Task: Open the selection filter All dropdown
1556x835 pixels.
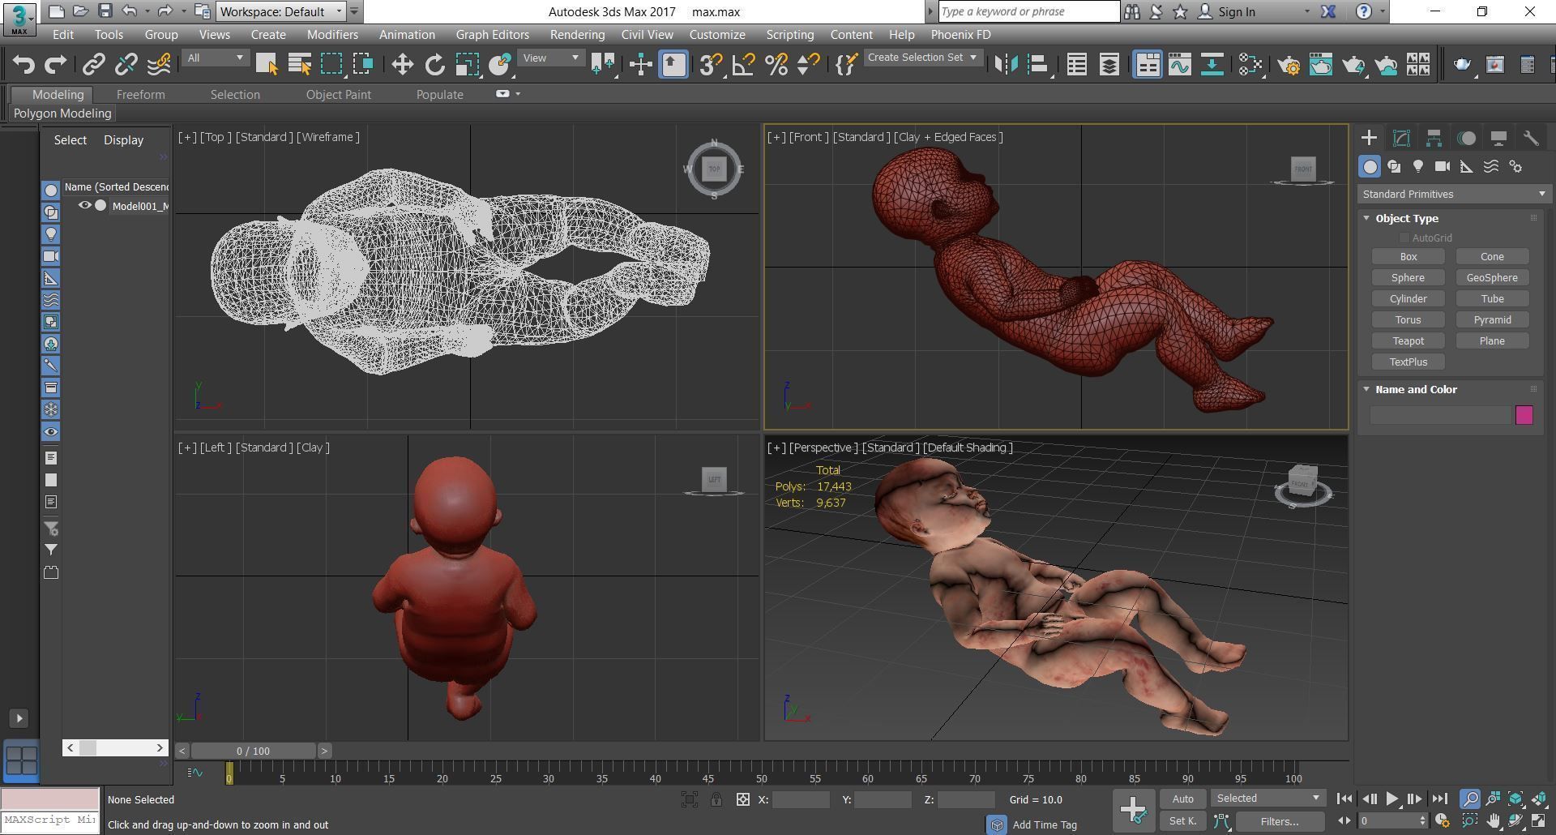Action: [215, 58]
